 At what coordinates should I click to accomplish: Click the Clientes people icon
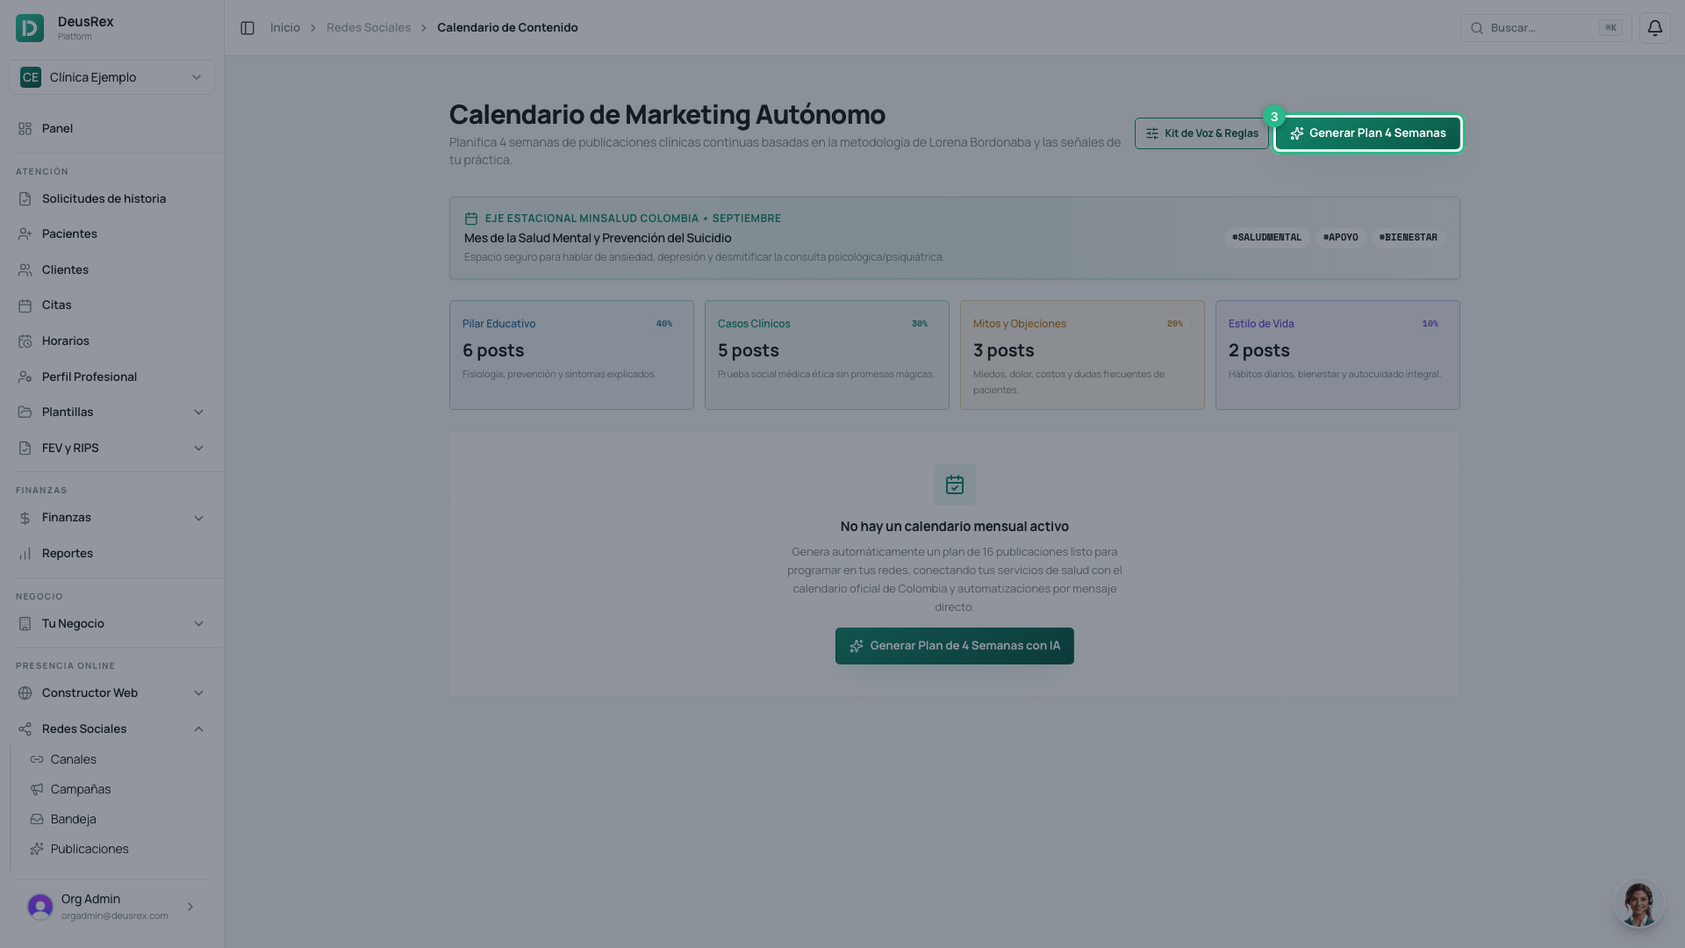(x=25, y=270)
